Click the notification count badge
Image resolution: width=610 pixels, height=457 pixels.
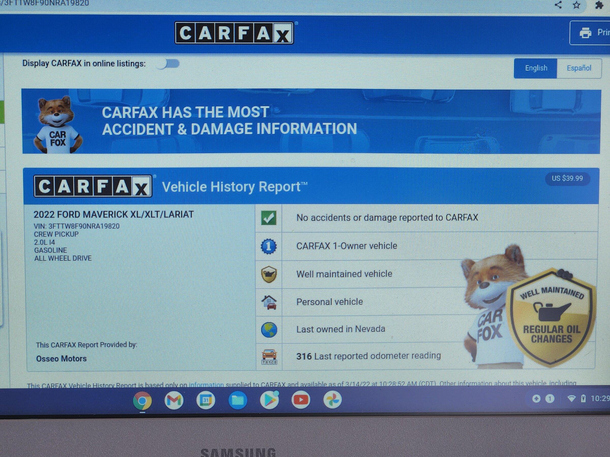[x=550, y=399]
